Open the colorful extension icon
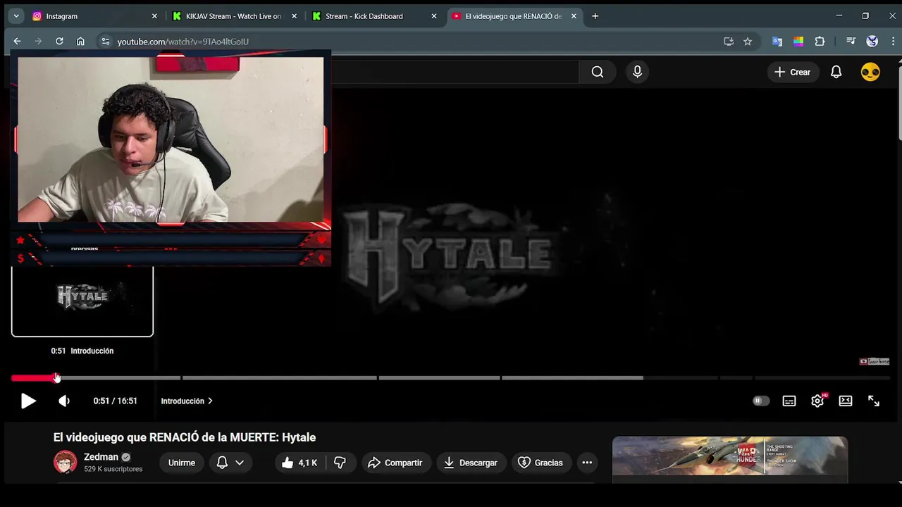Screen dimensions: 902x507 coord(798,42)
